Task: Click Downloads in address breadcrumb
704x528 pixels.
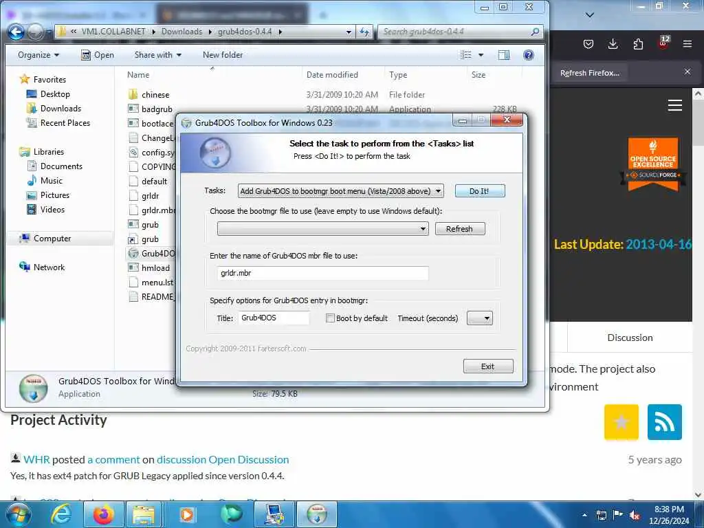Action: [181, 32]
